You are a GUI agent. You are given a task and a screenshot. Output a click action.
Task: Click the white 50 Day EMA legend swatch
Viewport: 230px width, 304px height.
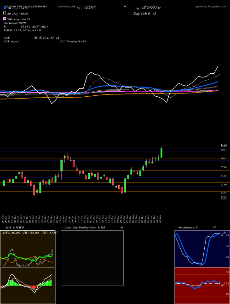coord(5,13)
